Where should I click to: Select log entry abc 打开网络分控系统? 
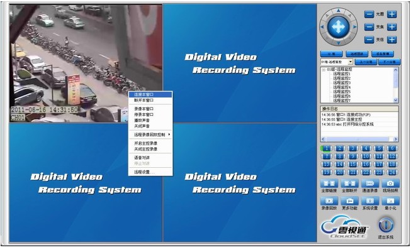(x=347, y=124)
